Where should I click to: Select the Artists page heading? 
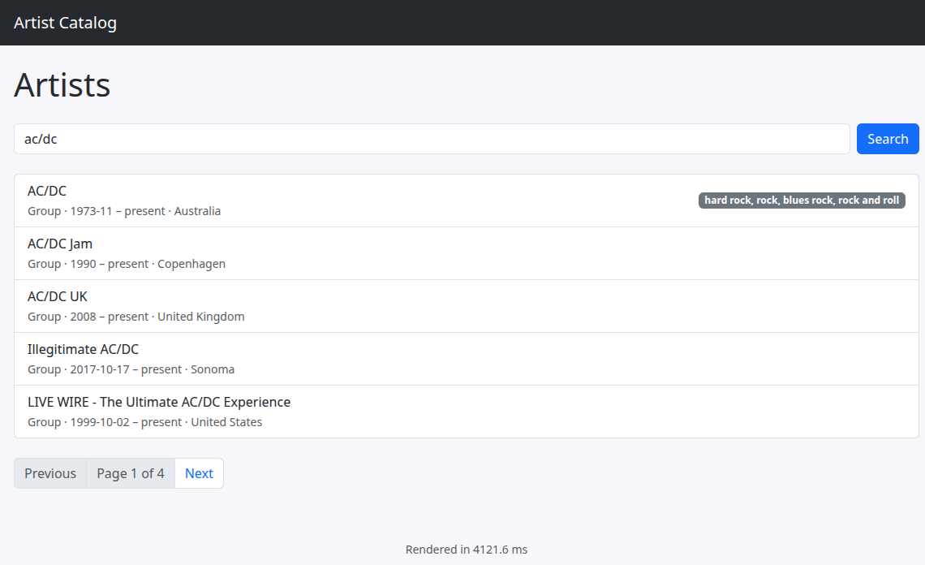click(62, 84)
